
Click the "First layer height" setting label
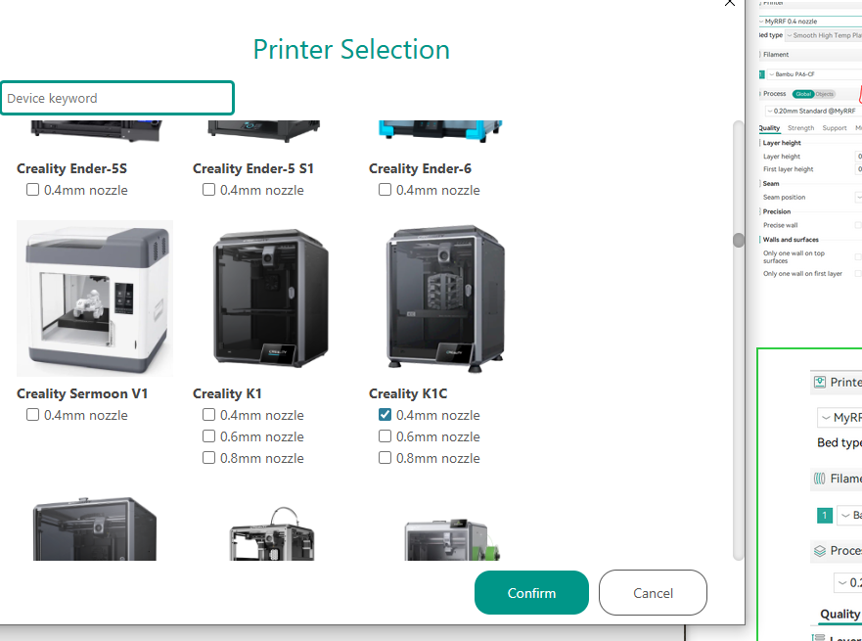coord(789,169)
